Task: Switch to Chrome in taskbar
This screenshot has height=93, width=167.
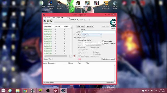Action: 25,91
